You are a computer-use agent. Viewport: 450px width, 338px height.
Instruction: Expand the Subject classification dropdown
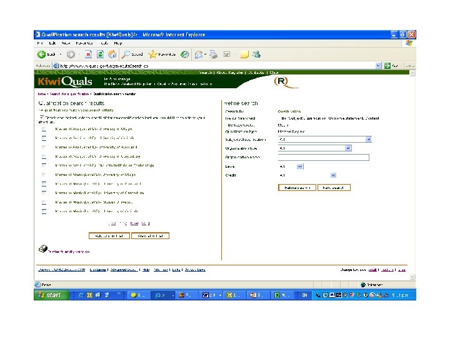369,140
